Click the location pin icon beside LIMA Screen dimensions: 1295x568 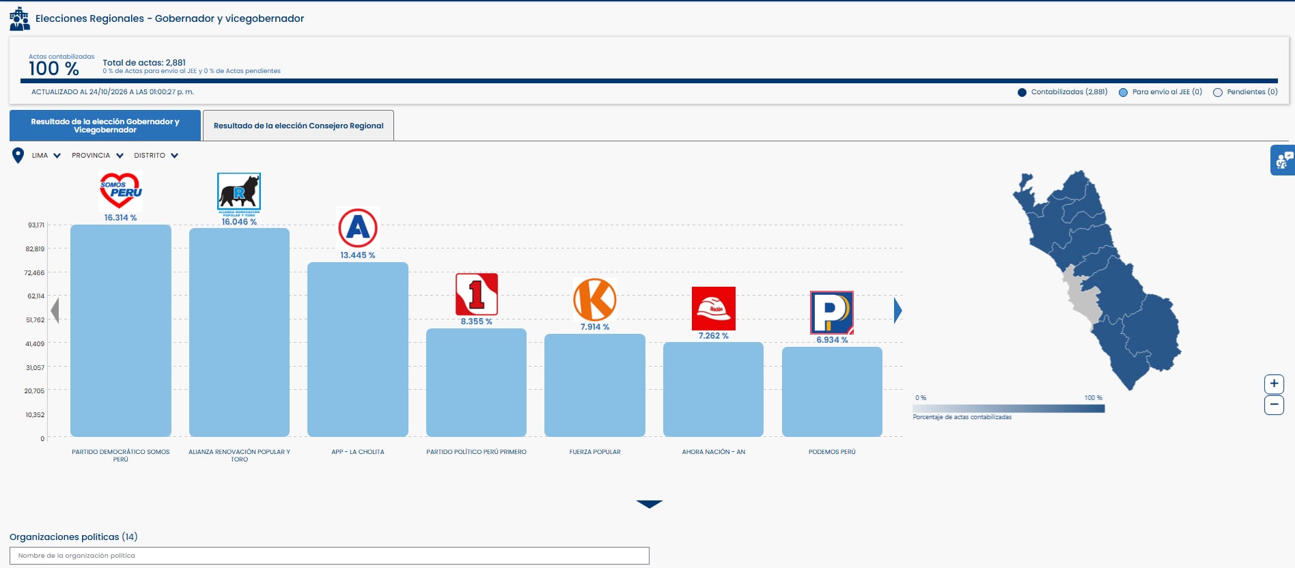click(x=18, y=156)
